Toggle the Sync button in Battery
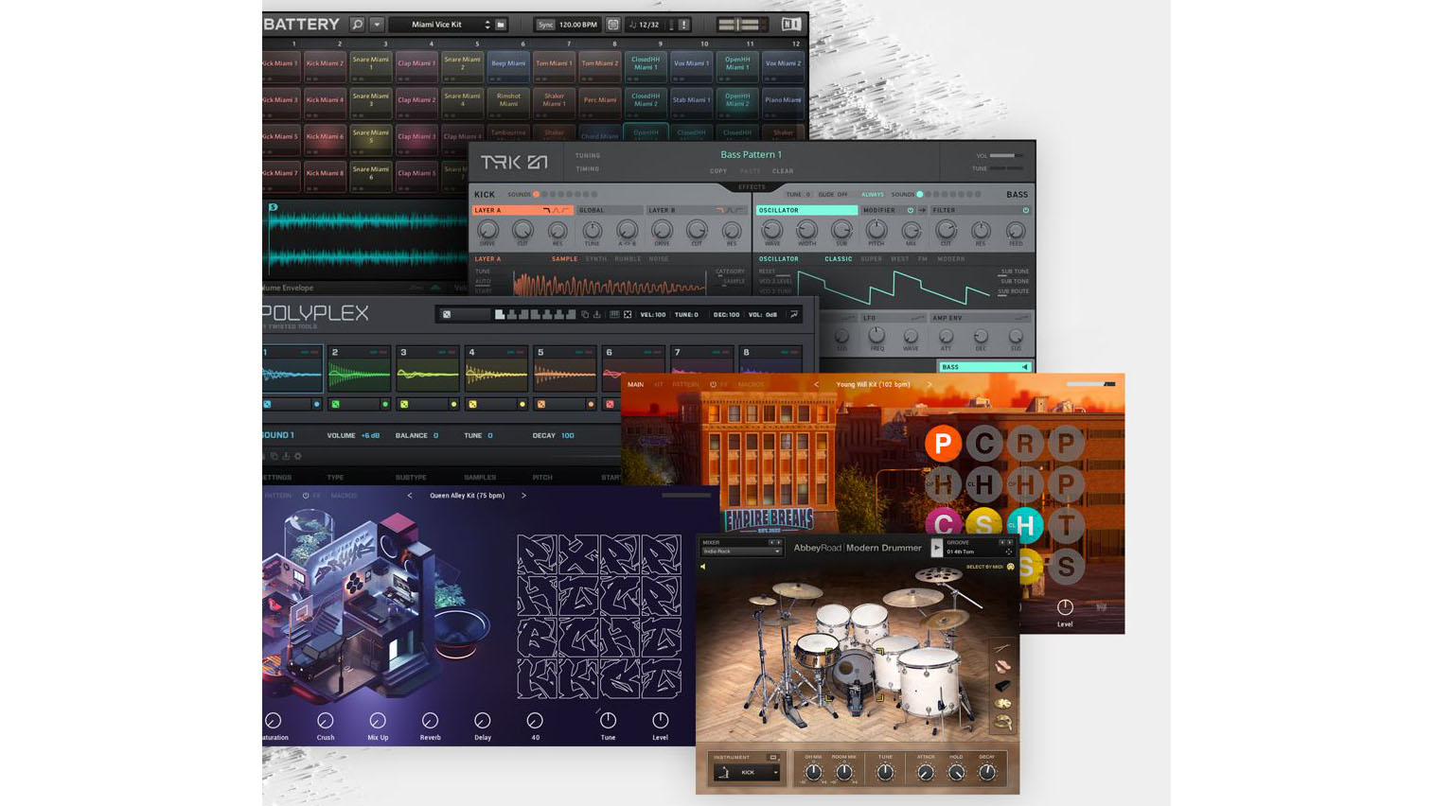This screenshot has width=1434, height=806. pyautogui.click(x=545, y=25)
